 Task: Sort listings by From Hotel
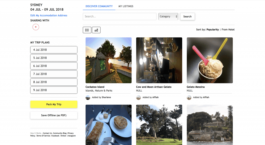(x=228, y=29)
